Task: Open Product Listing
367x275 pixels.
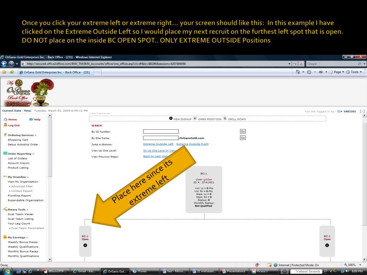Action: pyautogui.click(x=18, y=168)
